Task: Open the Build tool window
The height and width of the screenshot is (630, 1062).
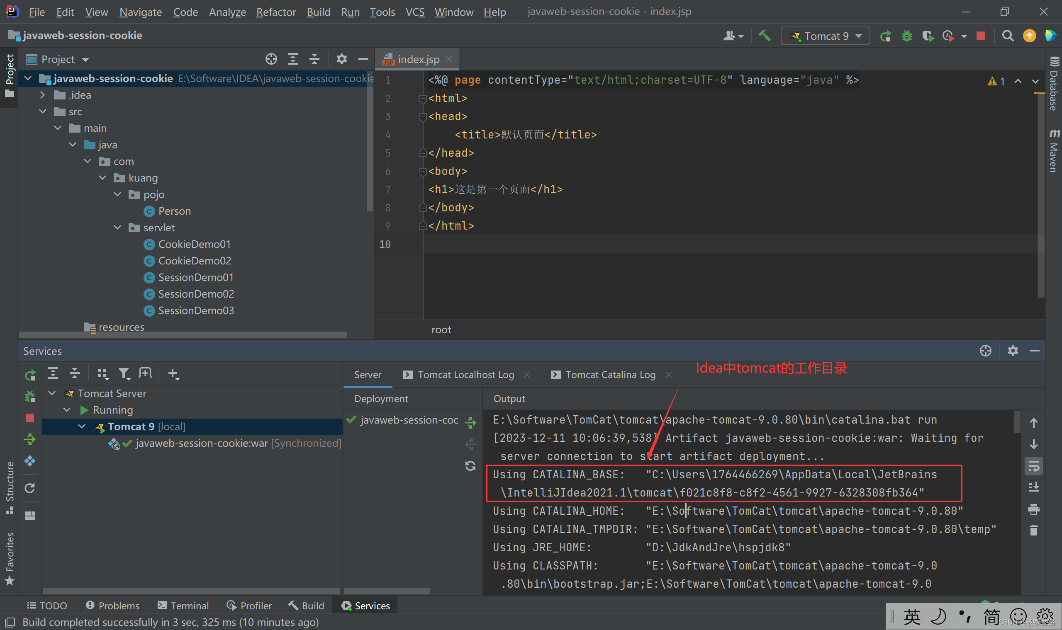Action: click(306, 606)
